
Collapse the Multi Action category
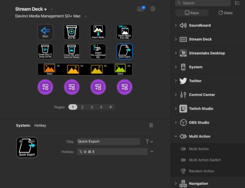tap(176, 136)
